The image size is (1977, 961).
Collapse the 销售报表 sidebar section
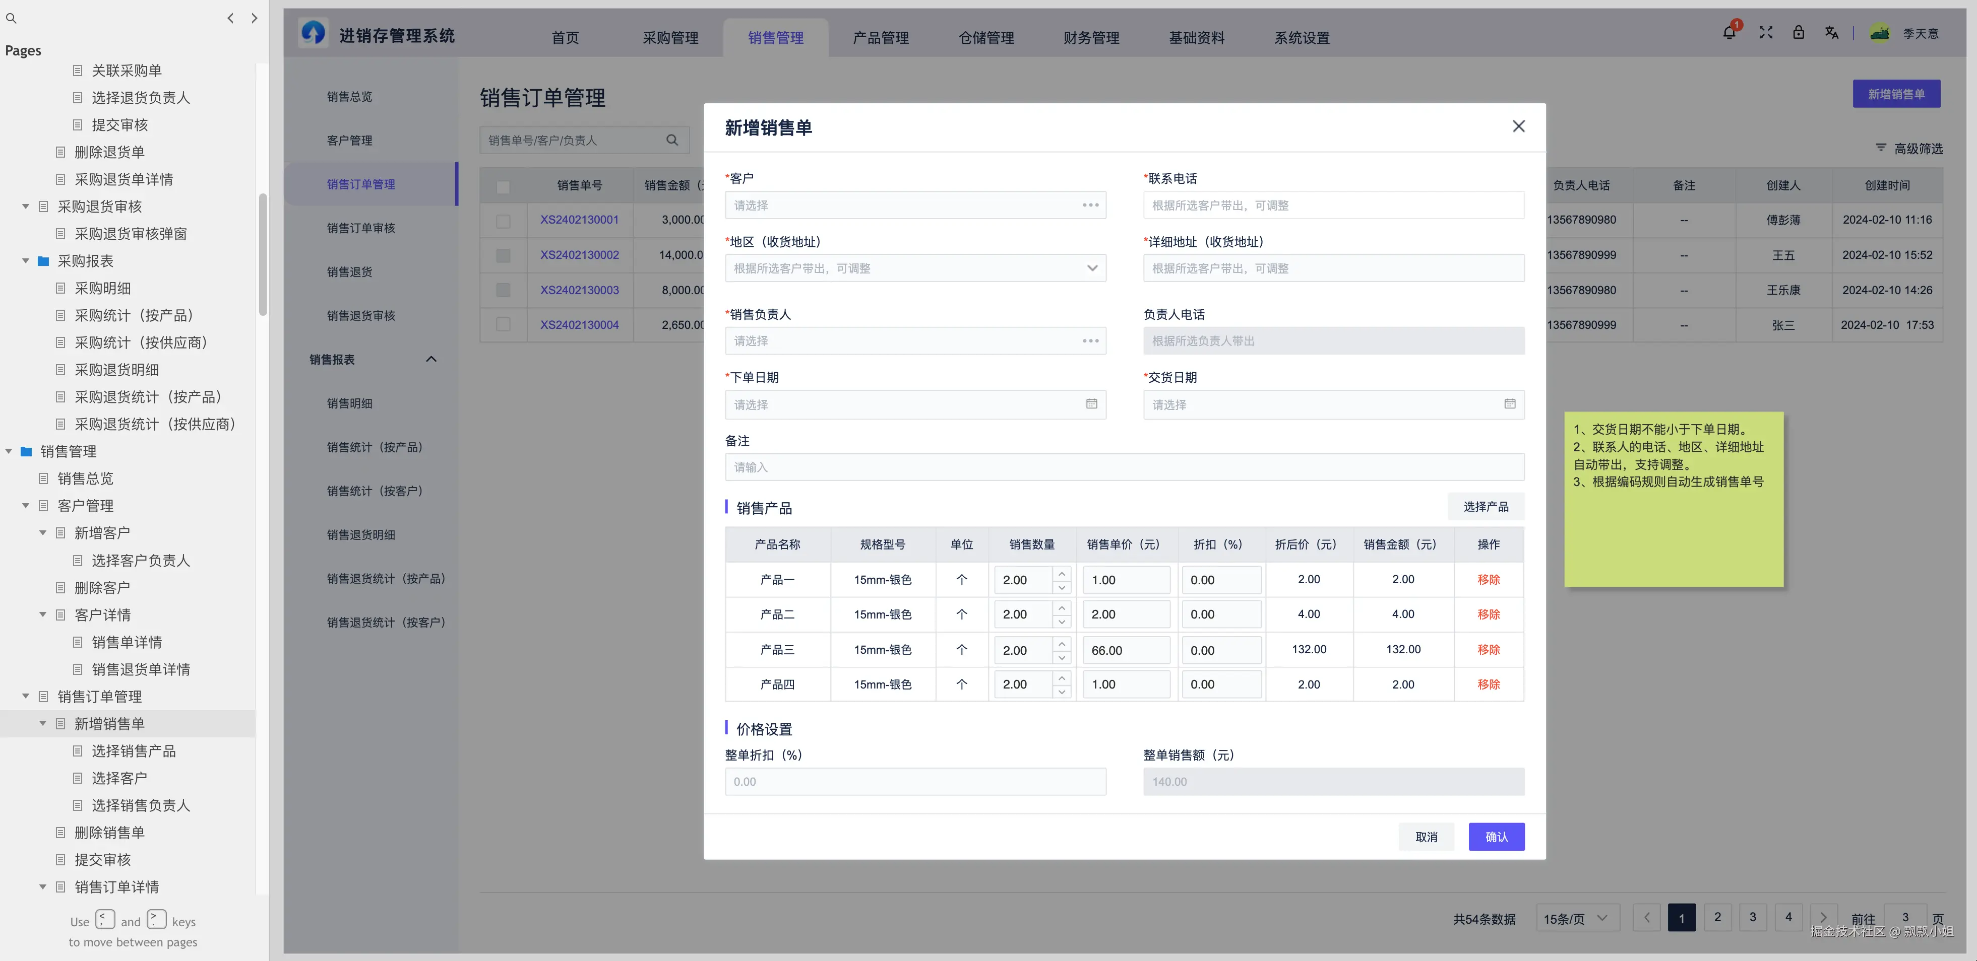[x=430, y=358]
